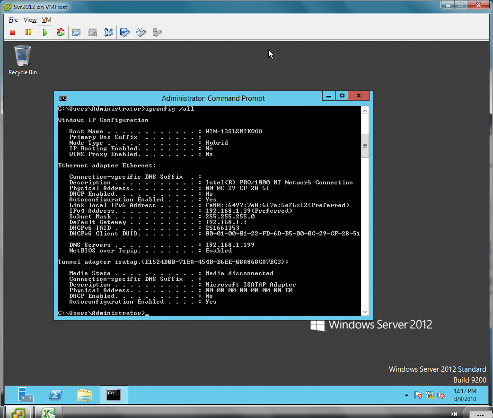
Task: Click the Subnet Mask 255.255.255.0 value
Action: [x=230, y=217]
